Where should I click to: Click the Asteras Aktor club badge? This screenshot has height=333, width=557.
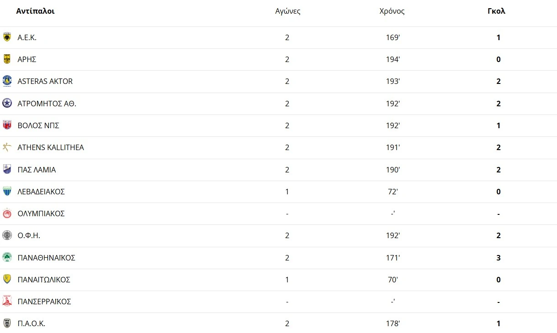[7, 81]
